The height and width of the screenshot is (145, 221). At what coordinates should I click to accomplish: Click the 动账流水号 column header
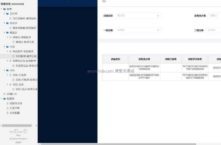click(x=144, y=59)
